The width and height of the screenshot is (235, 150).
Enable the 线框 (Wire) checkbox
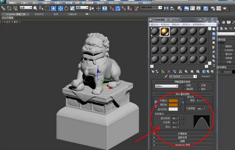pos(184,85)
